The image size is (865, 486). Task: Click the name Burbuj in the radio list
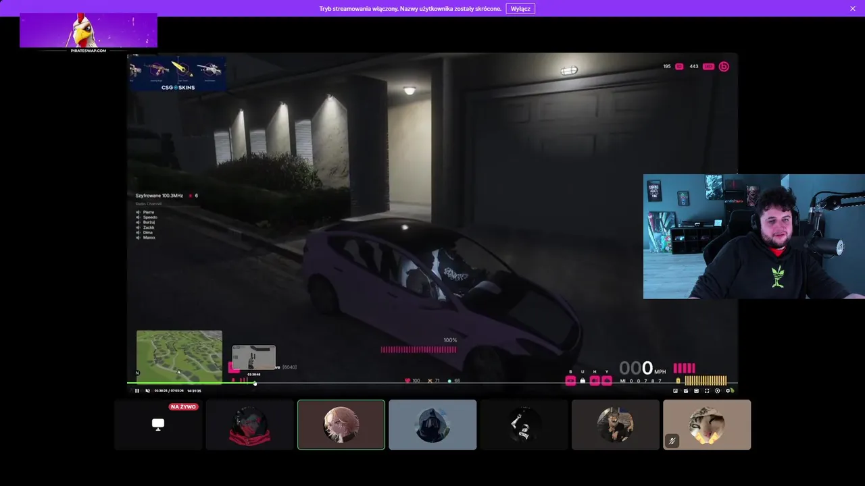(x=149, y=222)
